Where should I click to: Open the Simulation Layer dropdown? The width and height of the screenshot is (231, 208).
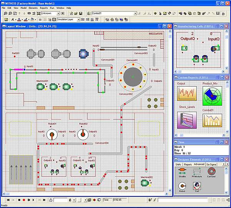[x=79, y=20]
